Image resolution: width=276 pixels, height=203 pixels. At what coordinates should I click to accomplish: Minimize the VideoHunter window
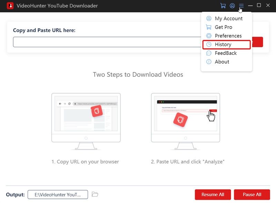(250, 6)
